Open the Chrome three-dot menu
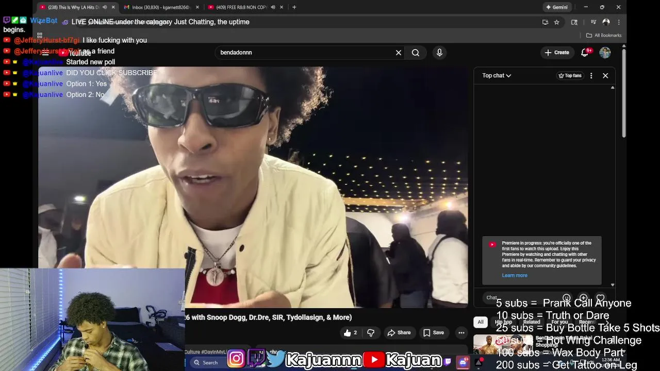The height and width of the screenshot is (371, 660). pyautogui.click(x=618, y=22)
